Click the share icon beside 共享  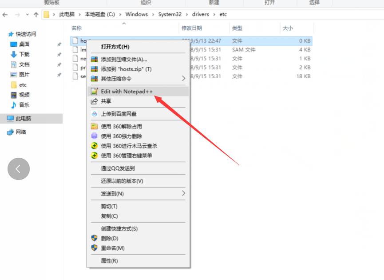tap(94, 101)
